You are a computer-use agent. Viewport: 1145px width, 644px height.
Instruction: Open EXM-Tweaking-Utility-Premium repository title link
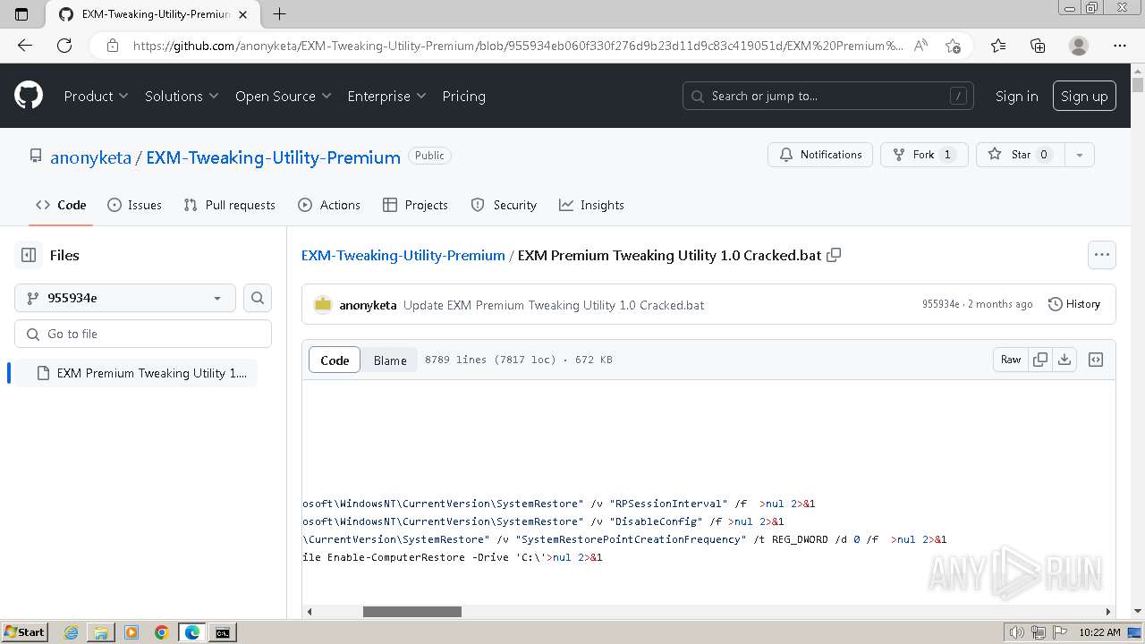273,157
